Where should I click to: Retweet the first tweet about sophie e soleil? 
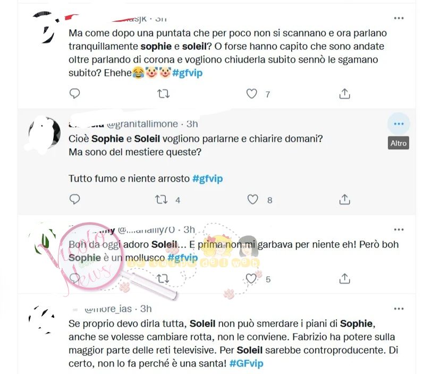coord(163,94)
